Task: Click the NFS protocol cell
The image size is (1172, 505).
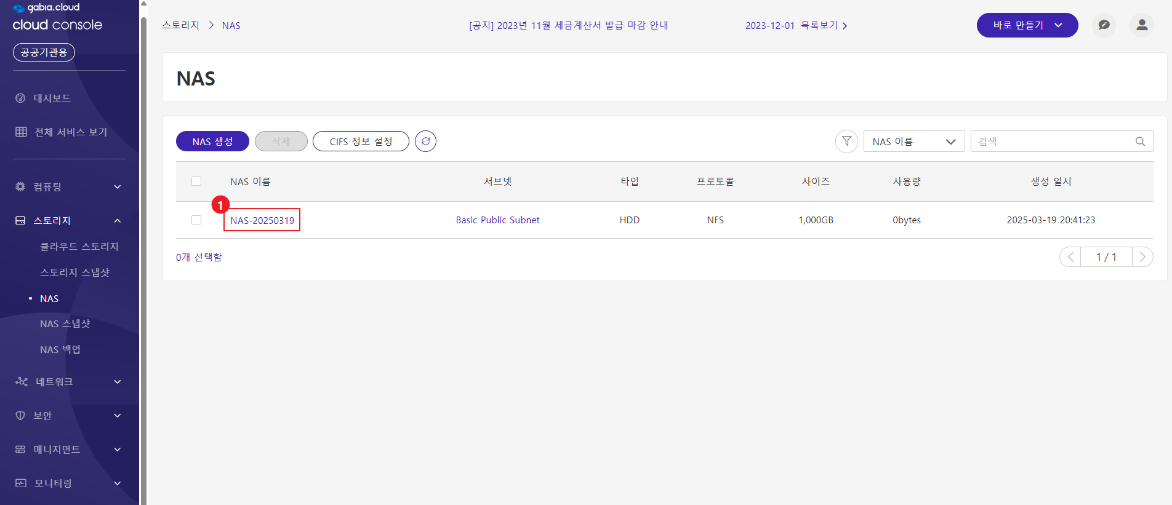Action: tap(715, 220)
